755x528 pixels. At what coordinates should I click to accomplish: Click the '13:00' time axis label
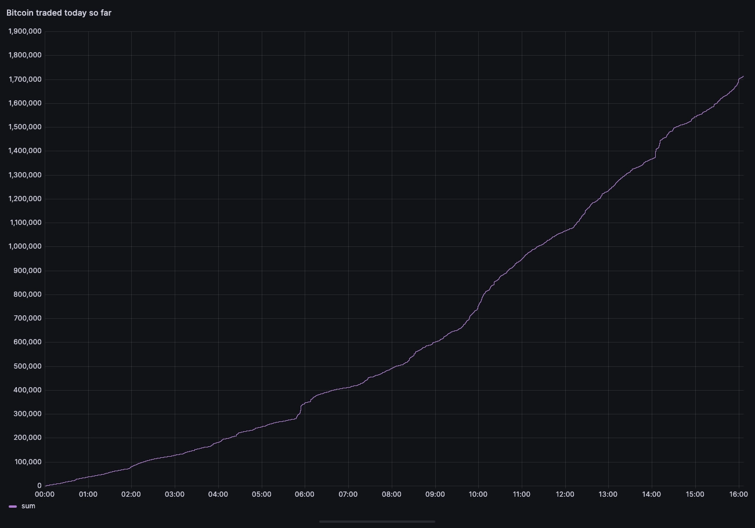(608, 494)
